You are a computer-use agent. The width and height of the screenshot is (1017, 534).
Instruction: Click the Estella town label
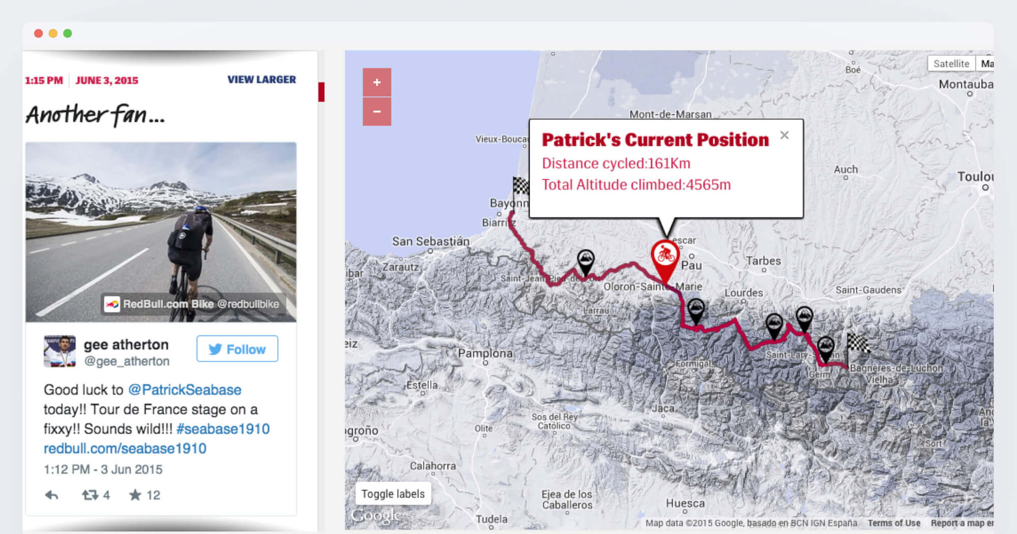pos(422,385)
